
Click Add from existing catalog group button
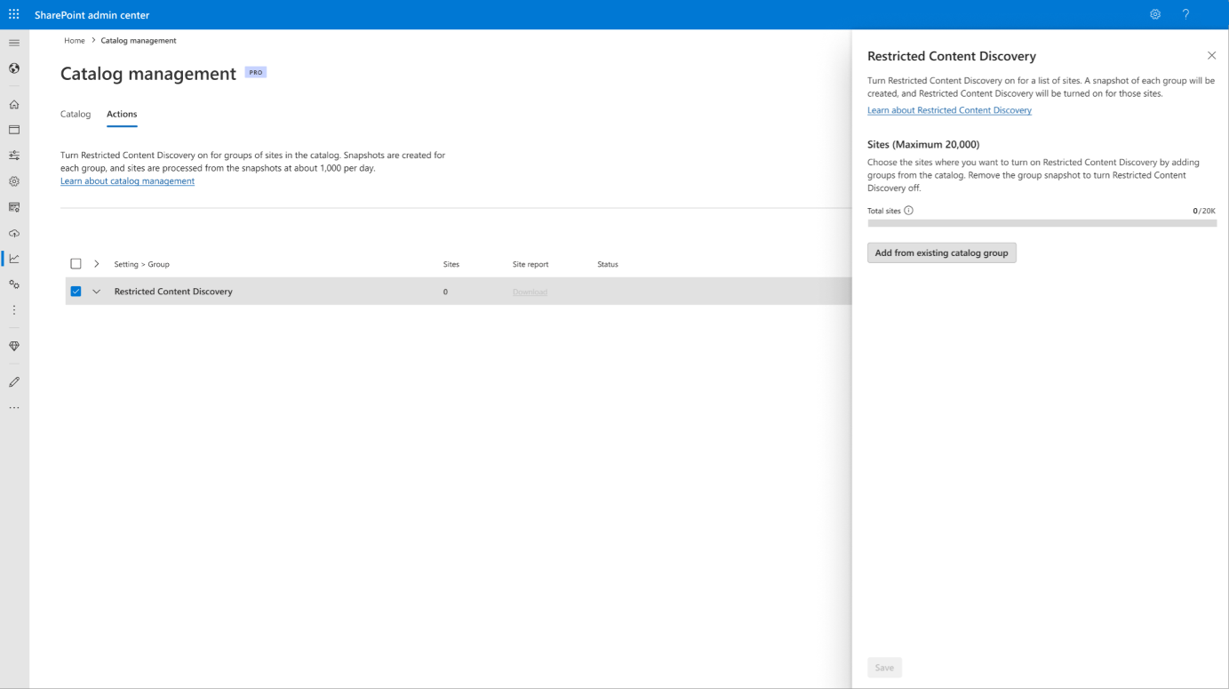tap(942, 252)
